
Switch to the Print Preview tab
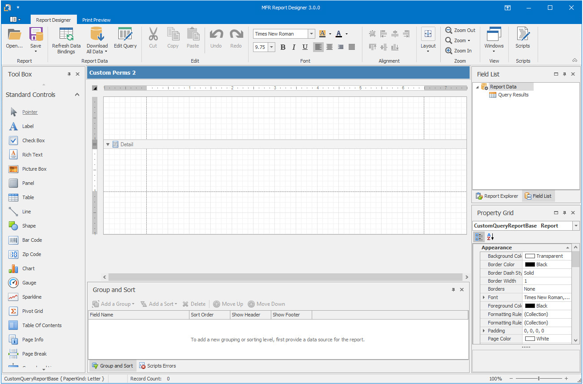pyautogui.click(x=96, y=20)
